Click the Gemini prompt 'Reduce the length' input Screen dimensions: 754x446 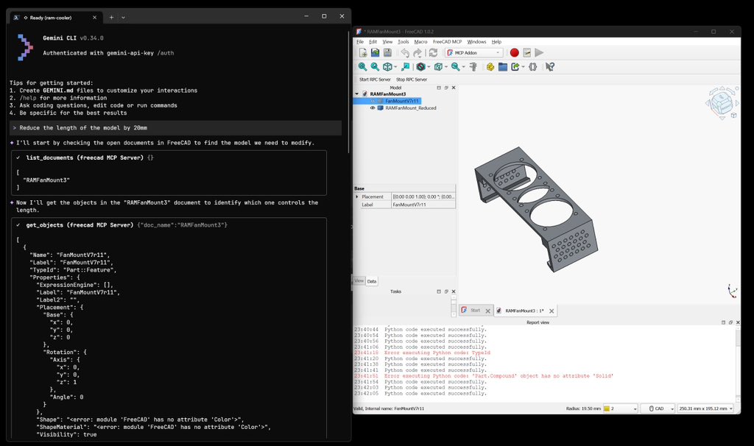(175, 128)
